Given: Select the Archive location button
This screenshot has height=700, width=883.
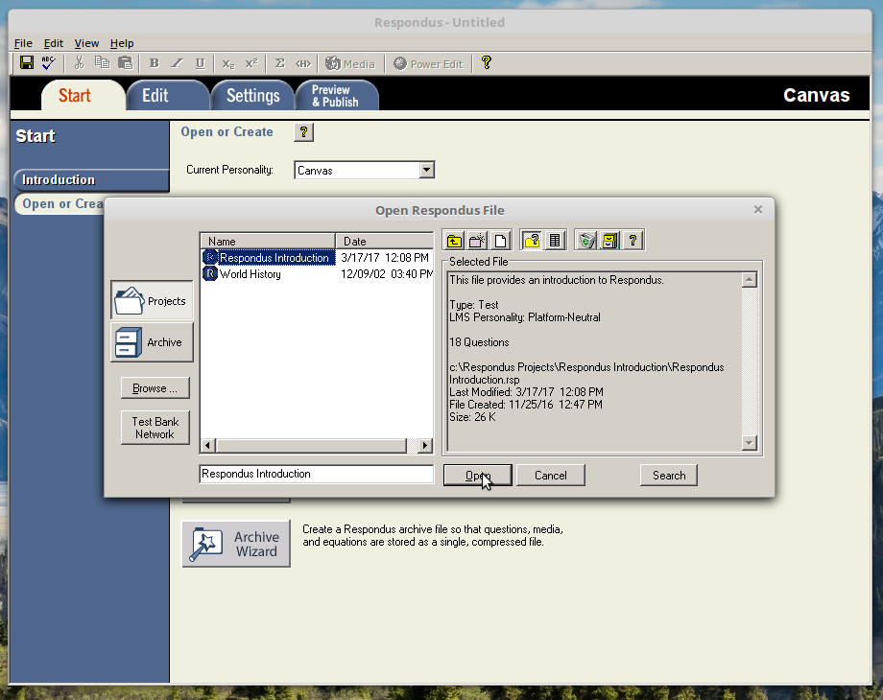Looking at the screenshot, I should point(152,342).
